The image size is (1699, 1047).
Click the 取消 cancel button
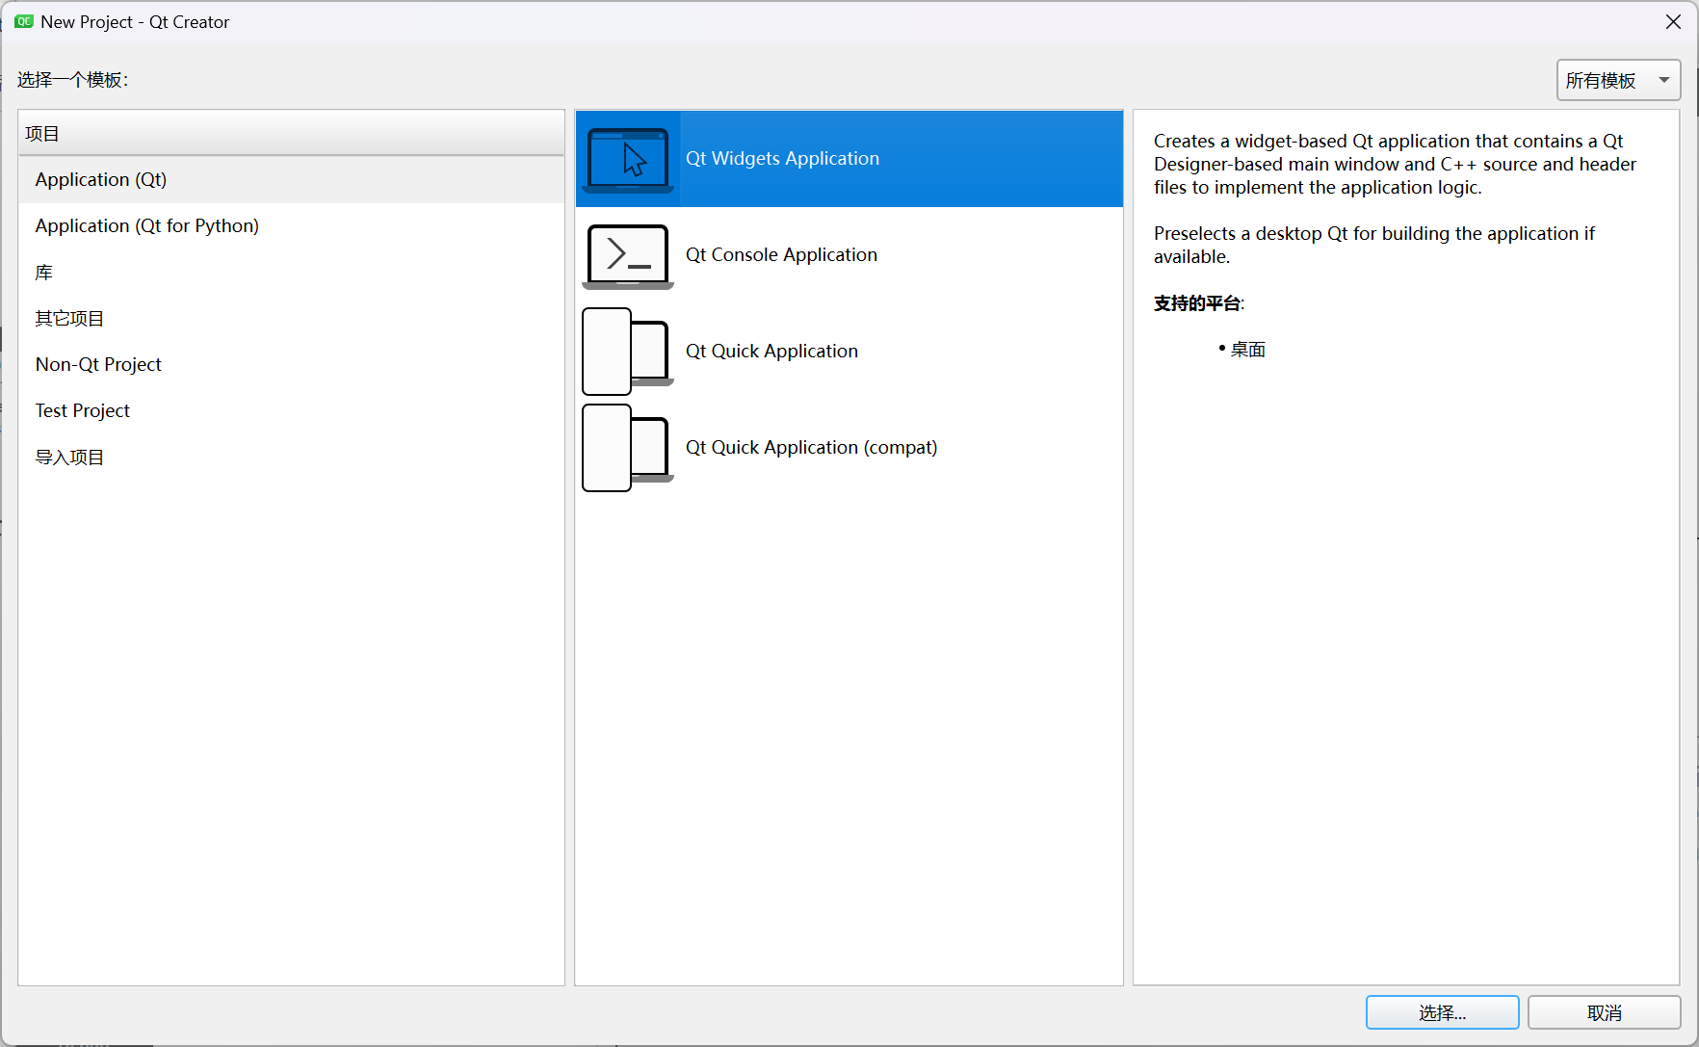click(1604, 1012)
